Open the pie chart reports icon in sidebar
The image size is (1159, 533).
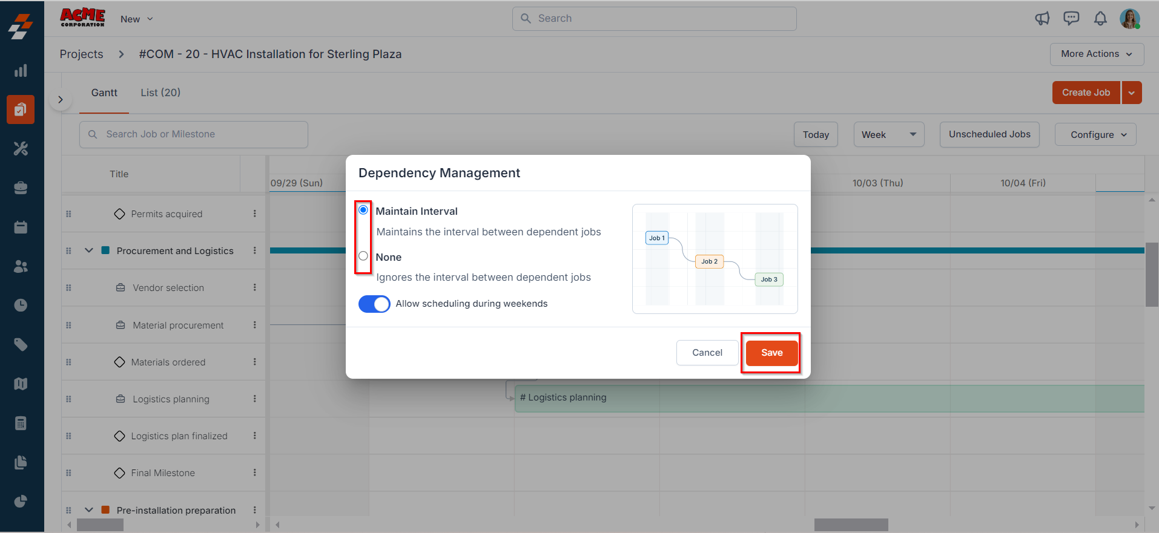pos(21,501)
